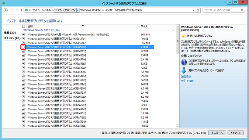Screen dimensions: 249x140
Task: Toggle the select-all checkbox beside 名前
Action: click(x=24, y=26)
